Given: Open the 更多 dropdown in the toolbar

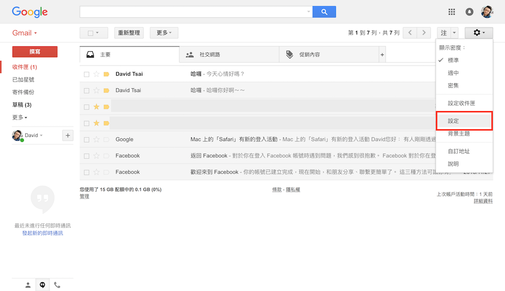Looking at the screenshot, I should [164, 33].
